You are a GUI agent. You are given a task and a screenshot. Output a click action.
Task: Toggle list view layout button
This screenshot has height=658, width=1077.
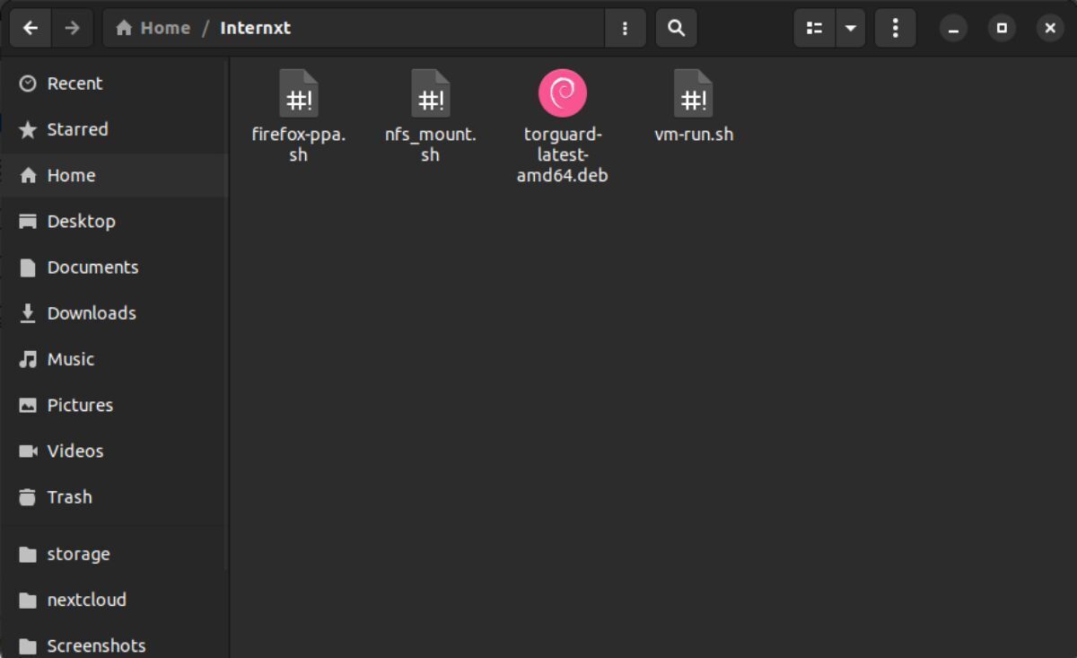pos(814,28)
